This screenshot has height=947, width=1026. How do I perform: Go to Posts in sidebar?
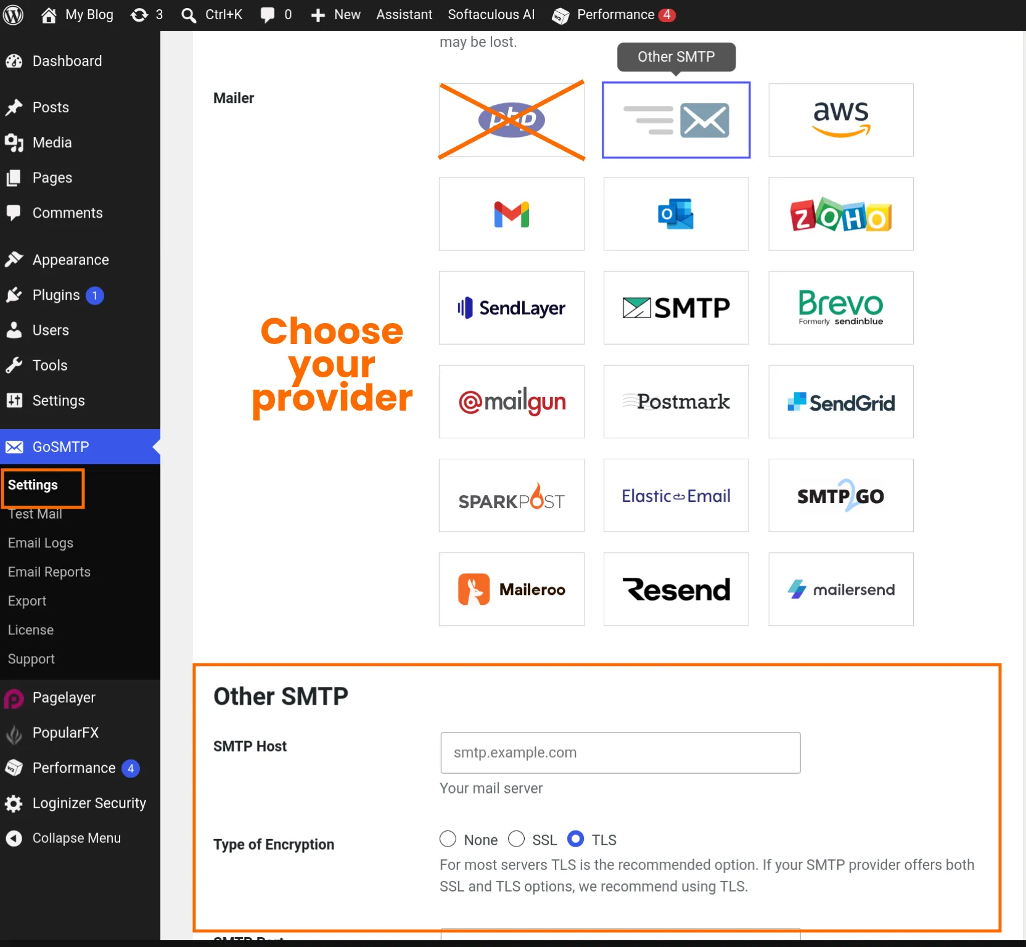tap(80, 107)
